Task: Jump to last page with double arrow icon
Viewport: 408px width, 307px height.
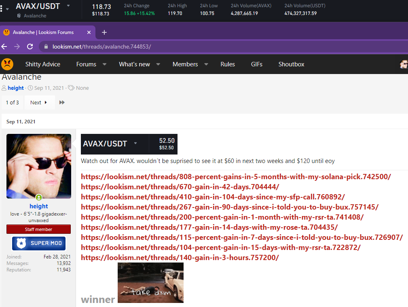Action: tap(62, 102)
